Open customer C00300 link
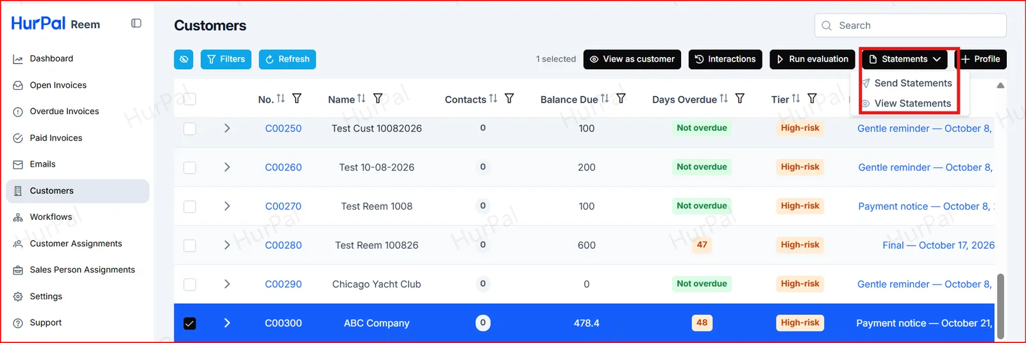The height and width of the screenshot is (343, 1026). (283, 323)
